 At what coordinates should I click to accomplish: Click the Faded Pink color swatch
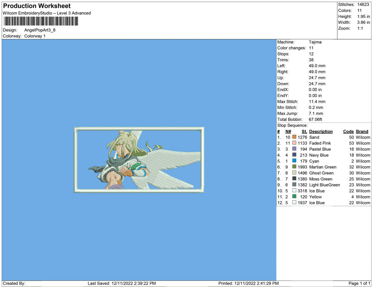(294, 143)
